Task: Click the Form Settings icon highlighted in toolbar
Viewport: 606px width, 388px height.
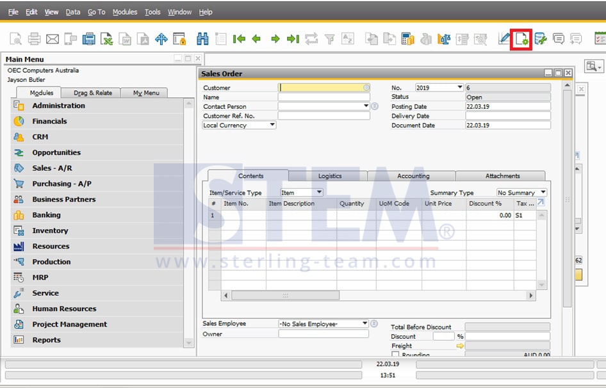Action: [x=521, y=39]
